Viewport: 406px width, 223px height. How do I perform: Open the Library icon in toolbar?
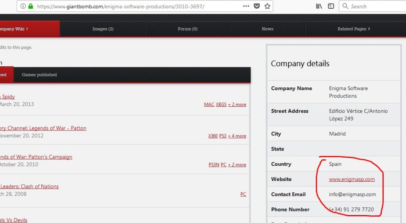[x=319, y=6]
